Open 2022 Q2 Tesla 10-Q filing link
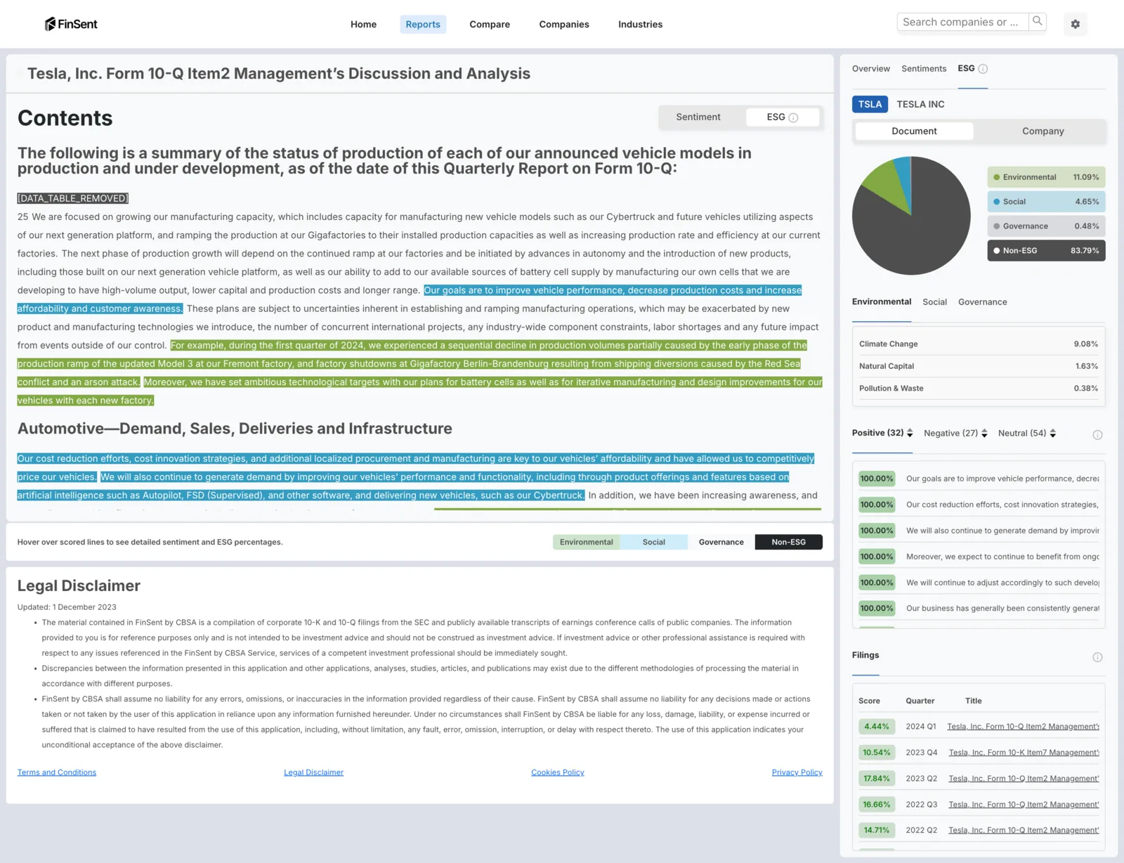1124x863 pixels. 1024,830
